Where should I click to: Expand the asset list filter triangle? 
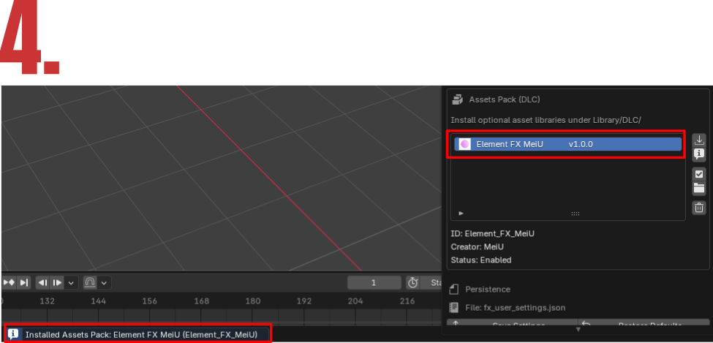click(x=461, y=213)
